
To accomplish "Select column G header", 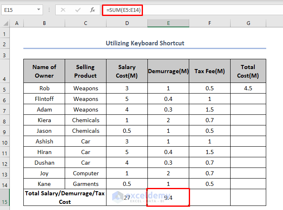I will pyautogui.click(x=248, y=24).
